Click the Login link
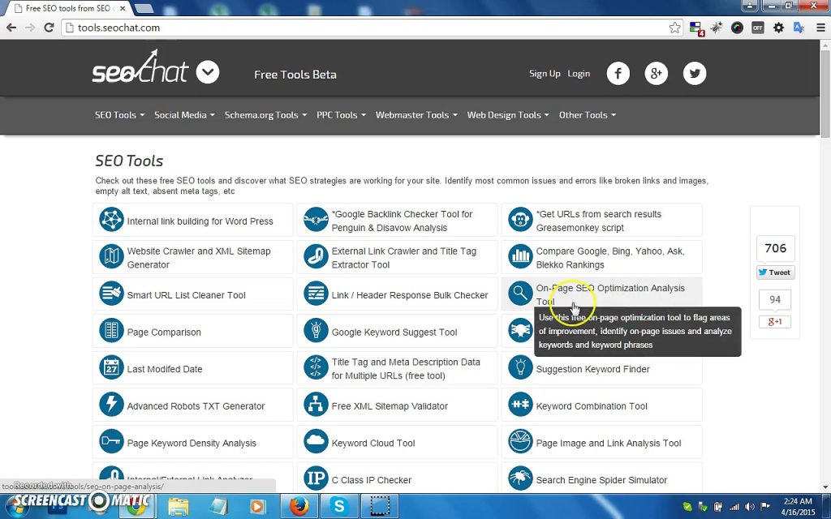 pos(579,74)
